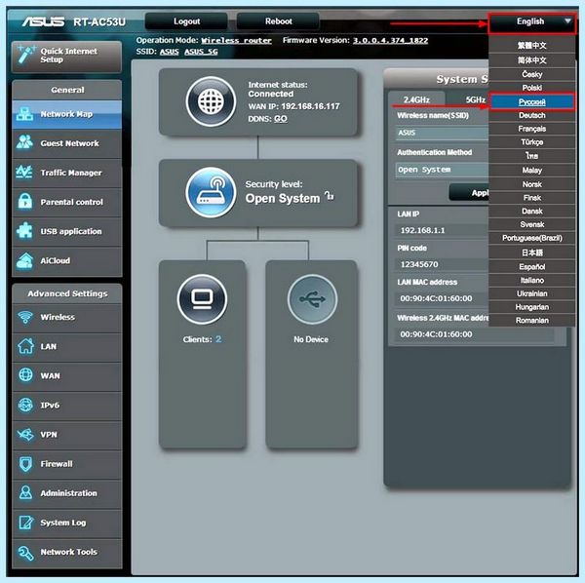Click the Logout button
The image size is (585, 583).
pyautogui.click(x=186, y=21)
